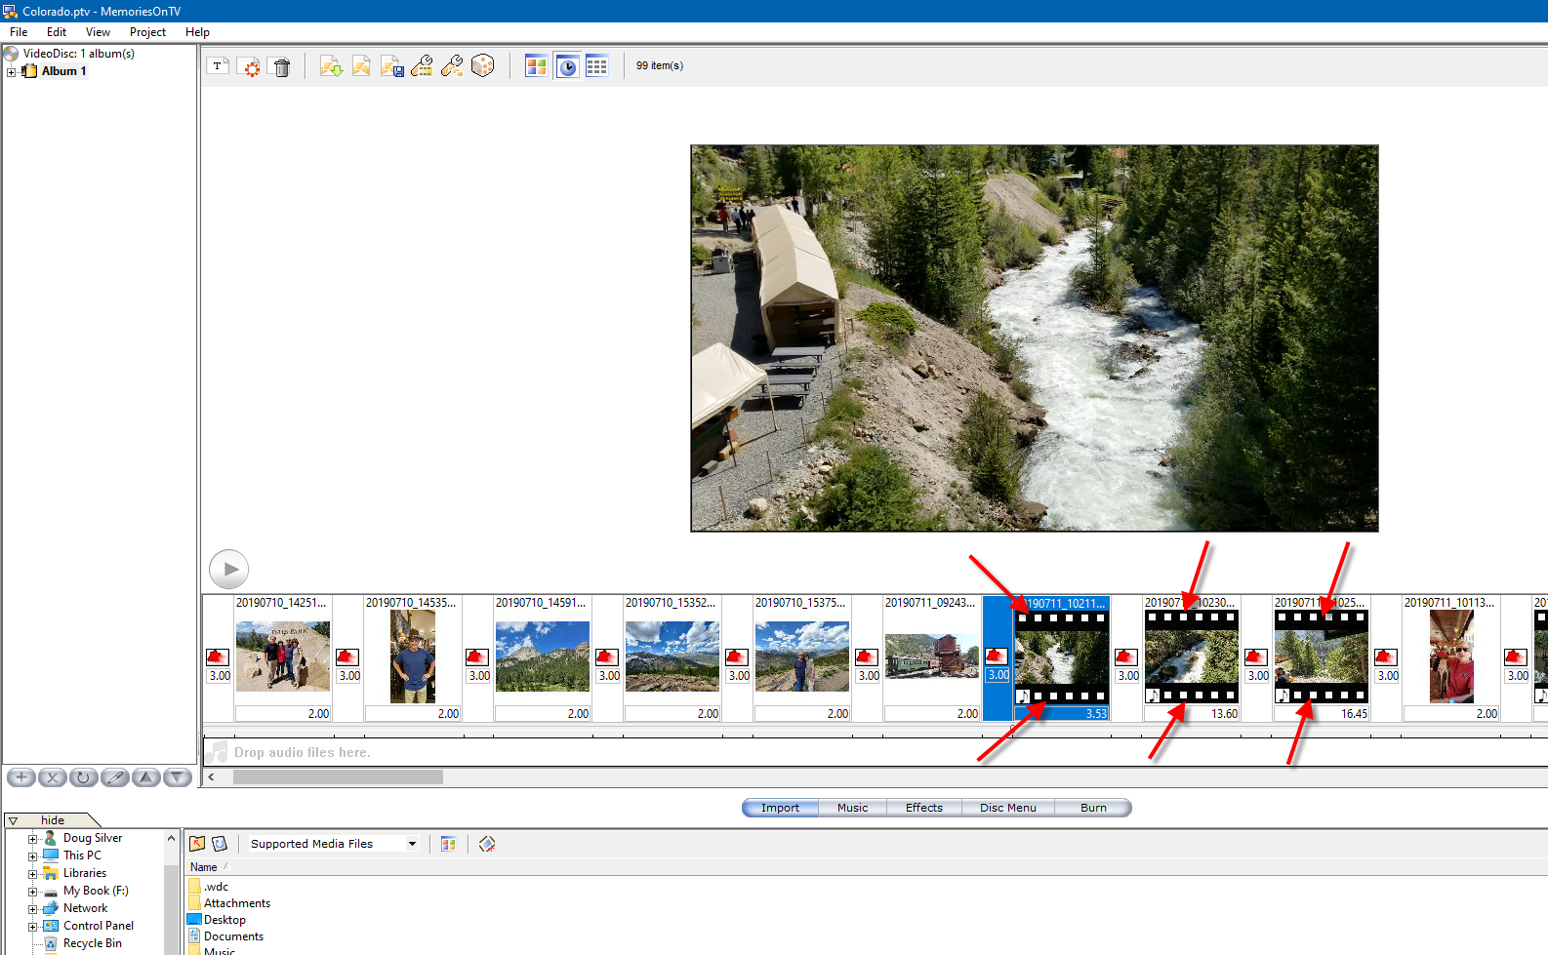
Task: Click the dice randomize icon
Action: coord(482,66)
